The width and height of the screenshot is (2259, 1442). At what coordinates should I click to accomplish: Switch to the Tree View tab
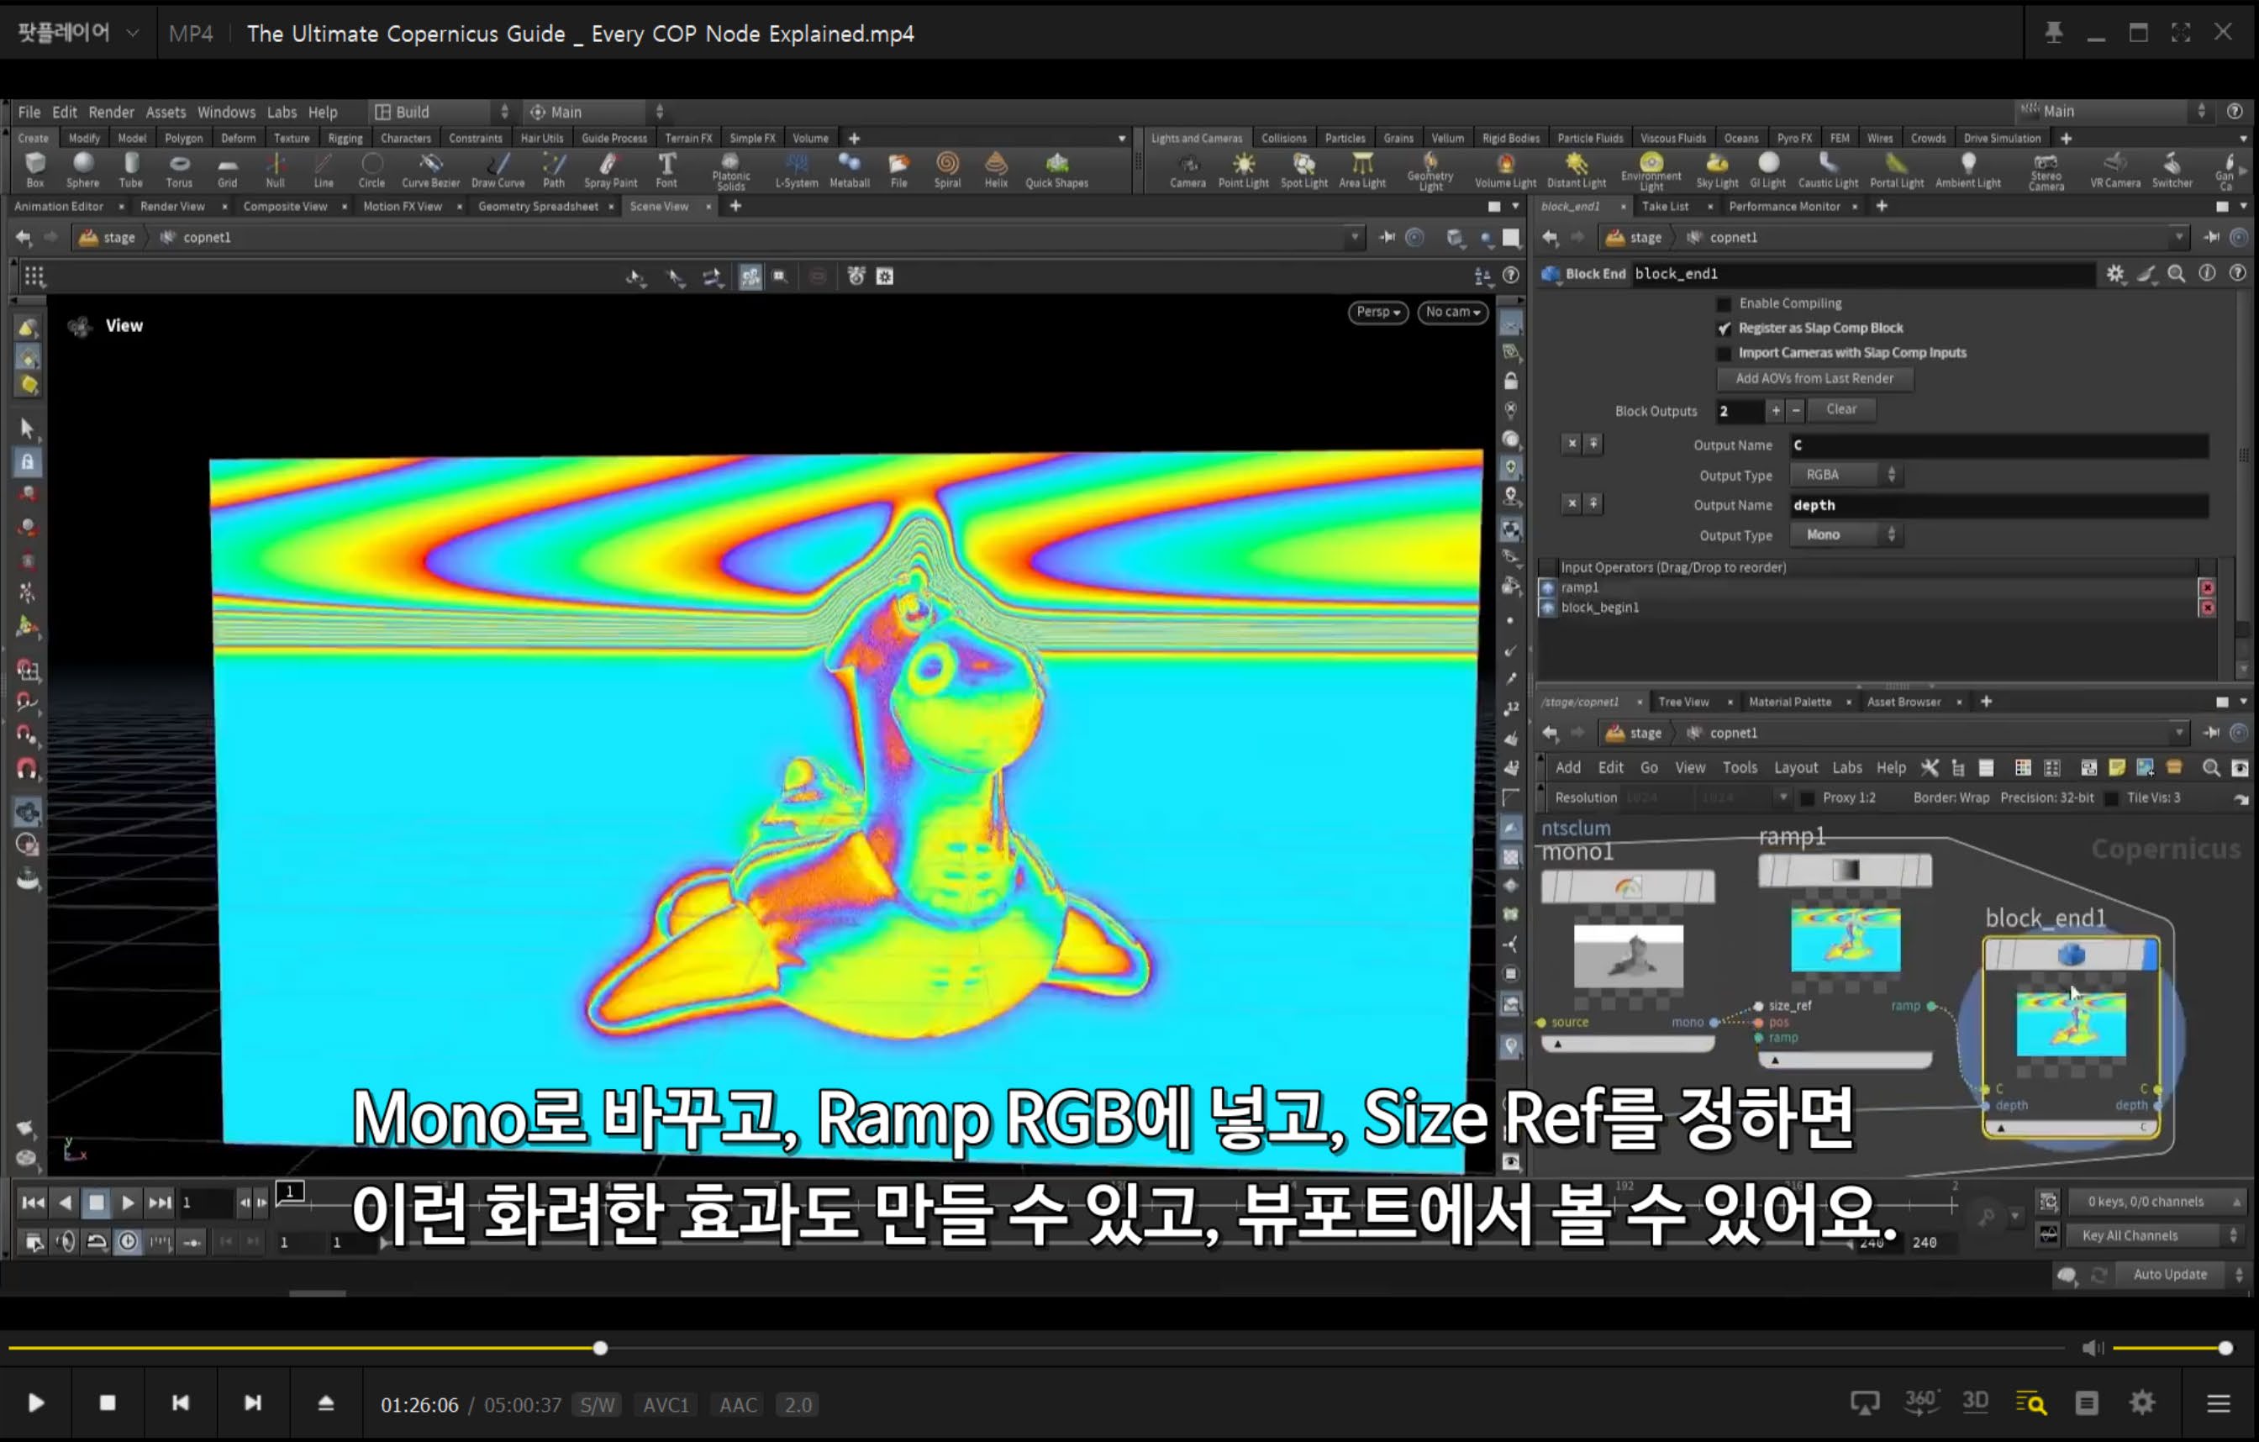(1683, 702)
